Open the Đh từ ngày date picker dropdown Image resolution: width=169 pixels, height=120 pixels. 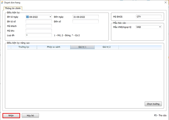[x=50, y=17]
